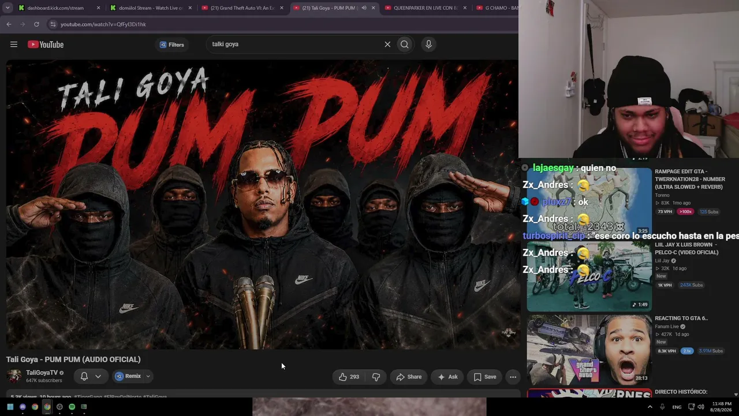The image size is (739, 416).
Task: Click the 3.91M Subs badge
Action: point(710,351)
